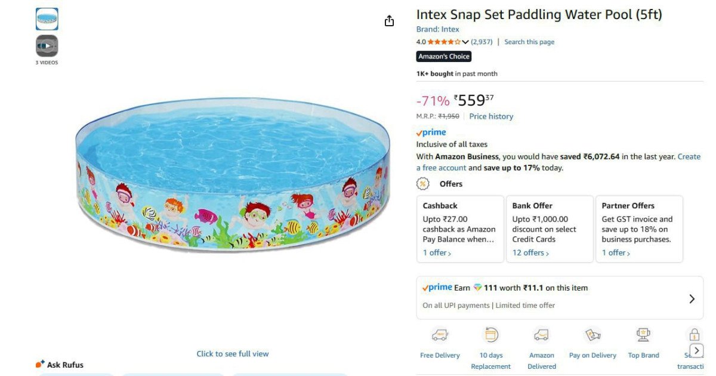Open the Price history link
The height and width of the screenshot is (376, 716).
click(491, 116)
